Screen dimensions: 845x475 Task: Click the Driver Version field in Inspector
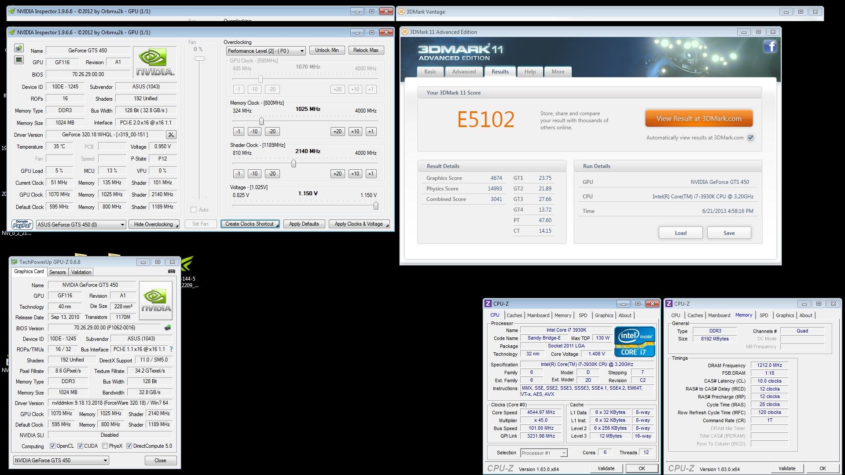click(105, 135)
